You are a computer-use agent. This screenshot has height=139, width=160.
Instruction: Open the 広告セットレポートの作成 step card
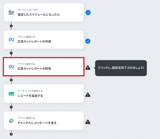tap(44, 40)
